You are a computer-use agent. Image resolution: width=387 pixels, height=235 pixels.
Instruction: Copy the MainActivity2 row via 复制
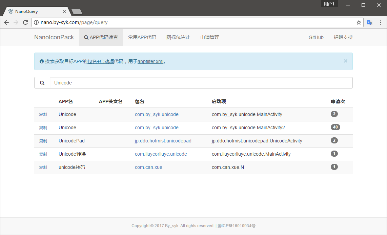click(43, 128)
